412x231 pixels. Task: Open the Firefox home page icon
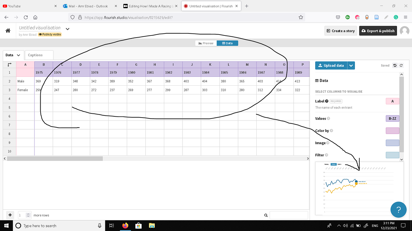pyautogui.click(x=35, y=17)
